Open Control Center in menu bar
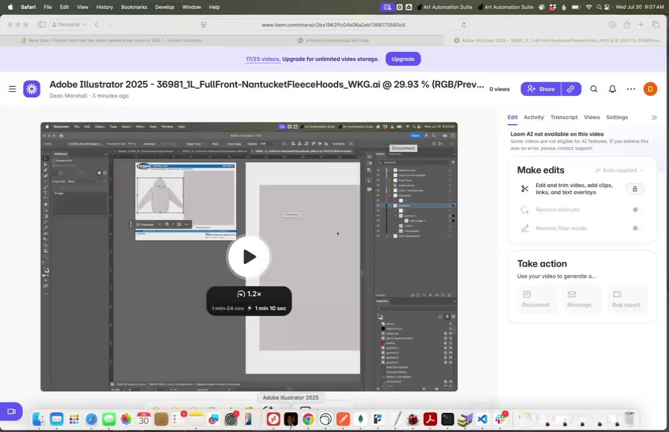 [607, 7]
